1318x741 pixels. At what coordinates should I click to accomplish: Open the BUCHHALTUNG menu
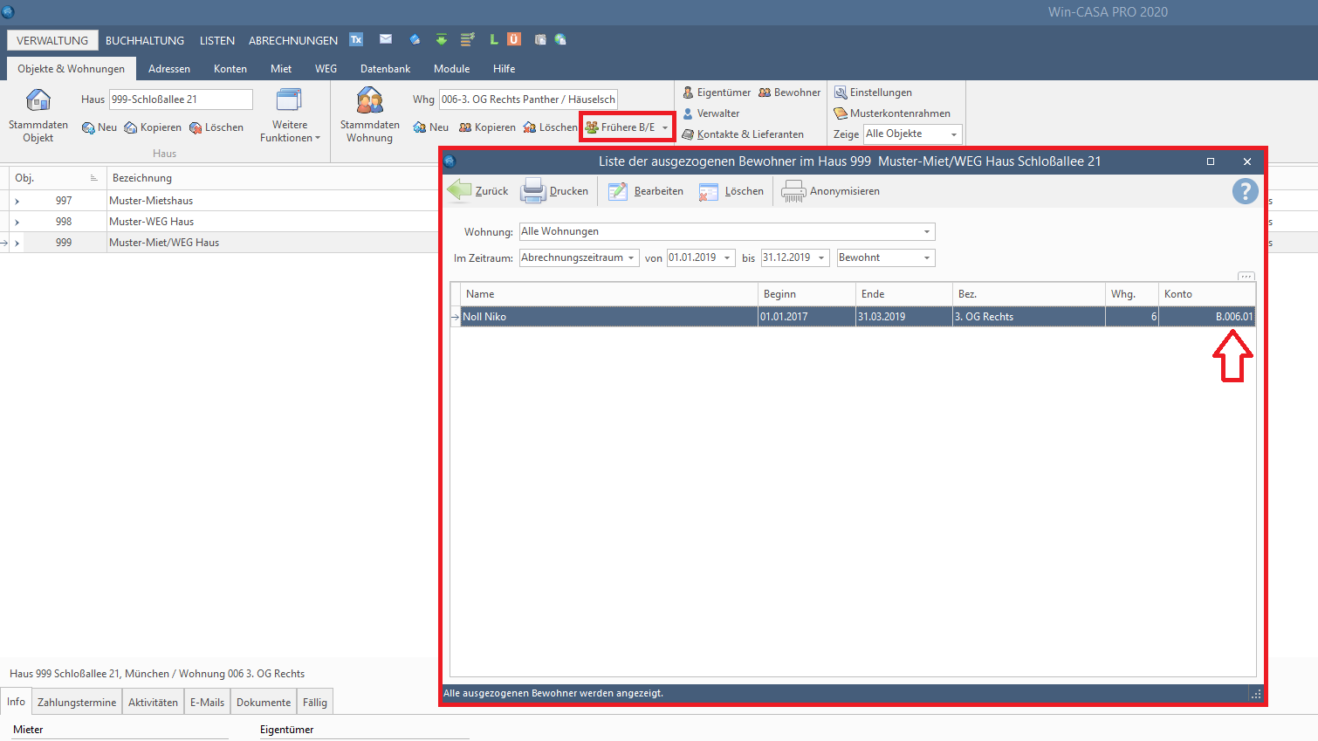[145, 40]
